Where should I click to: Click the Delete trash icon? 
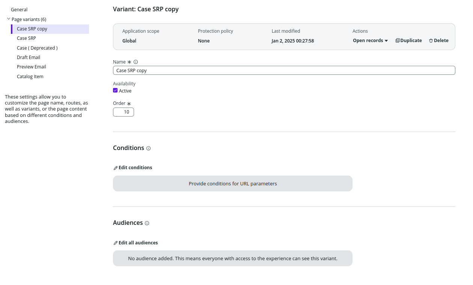point(431,41)
